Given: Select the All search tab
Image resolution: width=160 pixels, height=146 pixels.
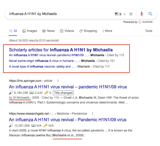Looking at the screenshot, I should 13,31.
